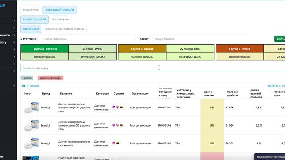Viewport: 285px width, 160px height.
Task: Click gross profit value 47 476
Action: point(230,108)
